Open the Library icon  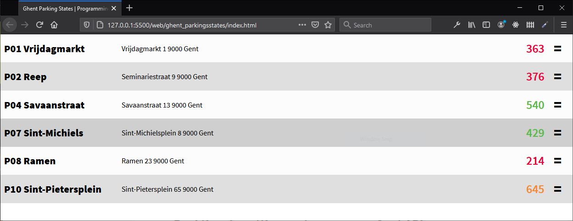pyautogui.click(x=472, y=25)
